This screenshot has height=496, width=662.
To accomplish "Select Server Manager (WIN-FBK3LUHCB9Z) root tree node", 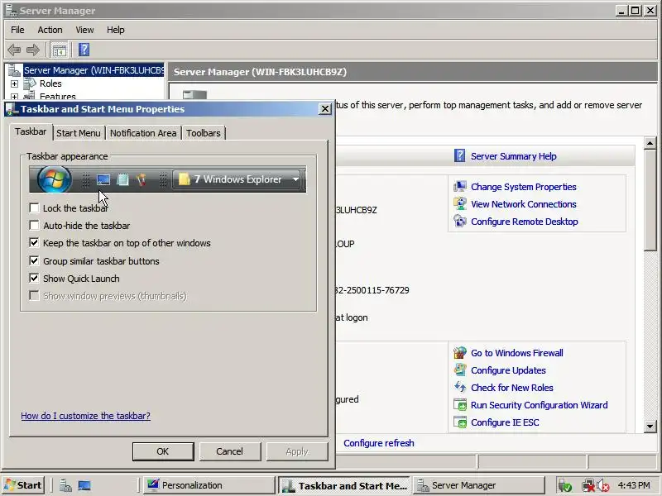I will click(x=94, y=70).
